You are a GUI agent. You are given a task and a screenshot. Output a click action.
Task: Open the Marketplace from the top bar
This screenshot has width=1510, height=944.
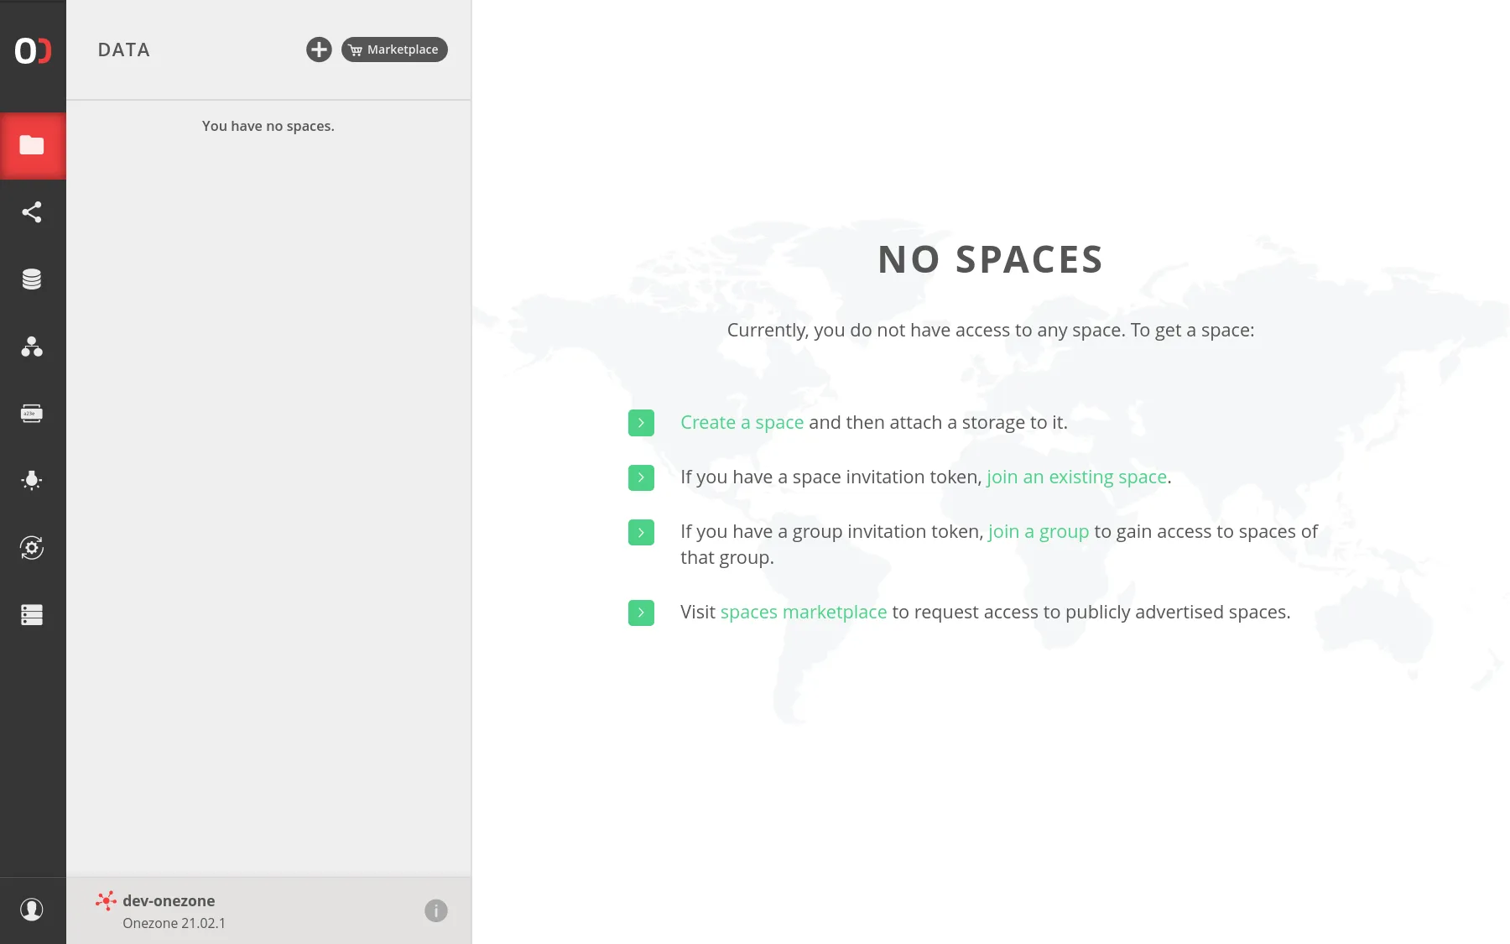393,50
